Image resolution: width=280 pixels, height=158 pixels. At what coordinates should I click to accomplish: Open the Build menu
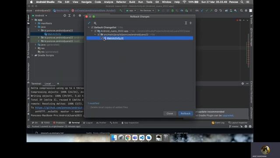coord(132,2)
